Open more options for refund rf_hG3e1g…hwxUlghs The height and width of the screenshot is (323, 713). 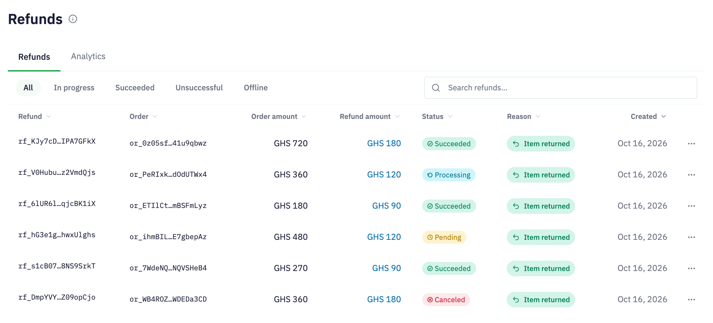[692, 237]
